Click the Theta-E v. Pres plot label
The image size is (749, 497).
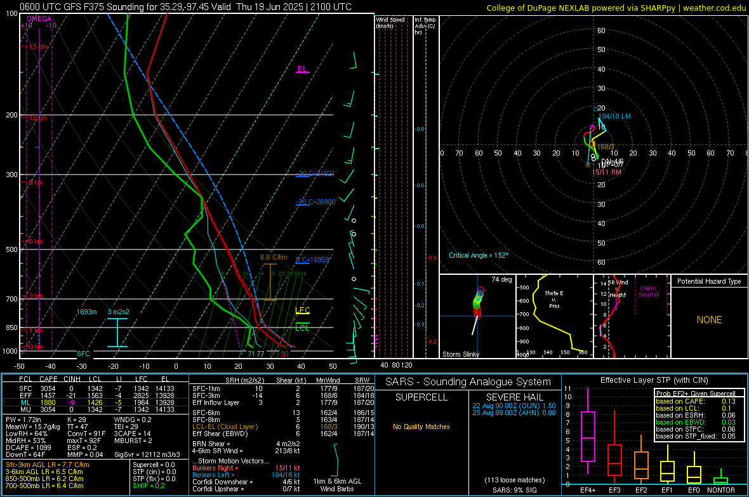(554, 299)
